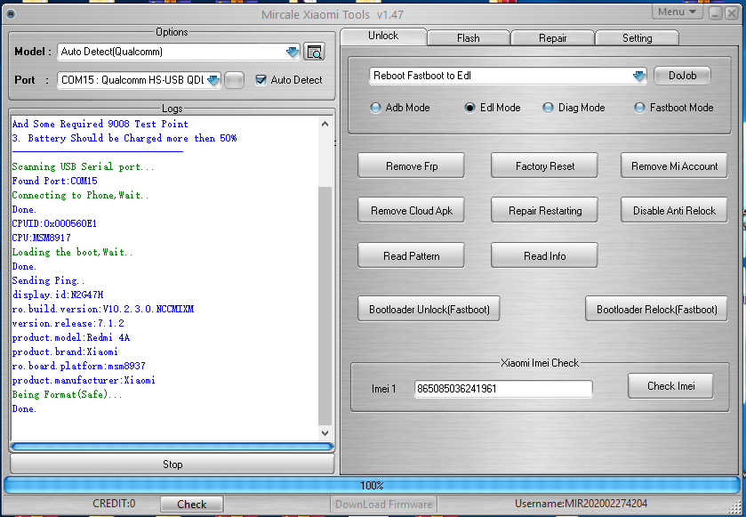Click the Read Info button
The image size is (746, 517).
[x=544, y=255]
